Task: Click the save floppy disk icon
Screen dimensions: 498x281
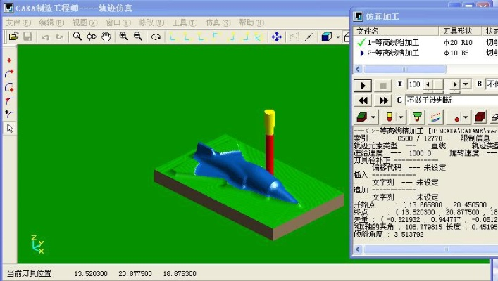Action: 28,37
